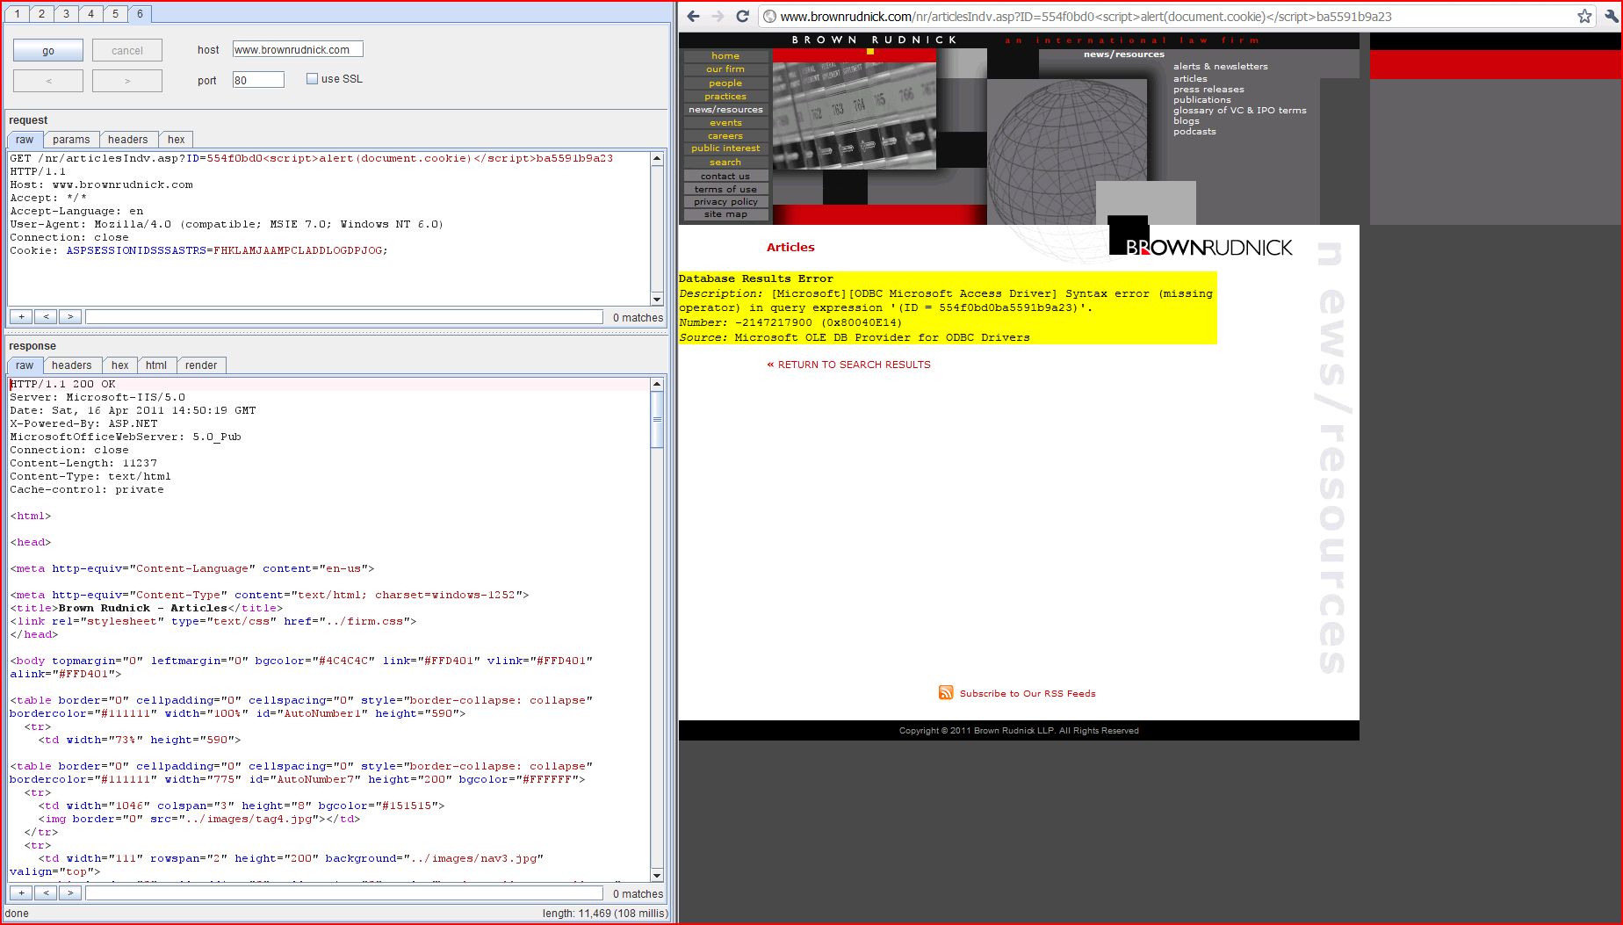
Task: Click the response search text field
Action: pyautogui.click(x=344, y=893)
